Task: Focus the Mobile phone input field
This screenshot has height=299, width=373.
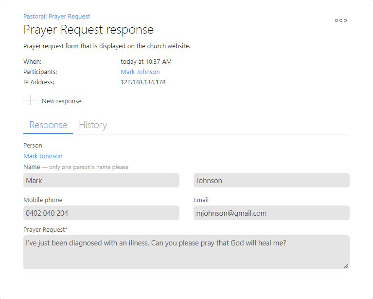Action: coord(101,213)
